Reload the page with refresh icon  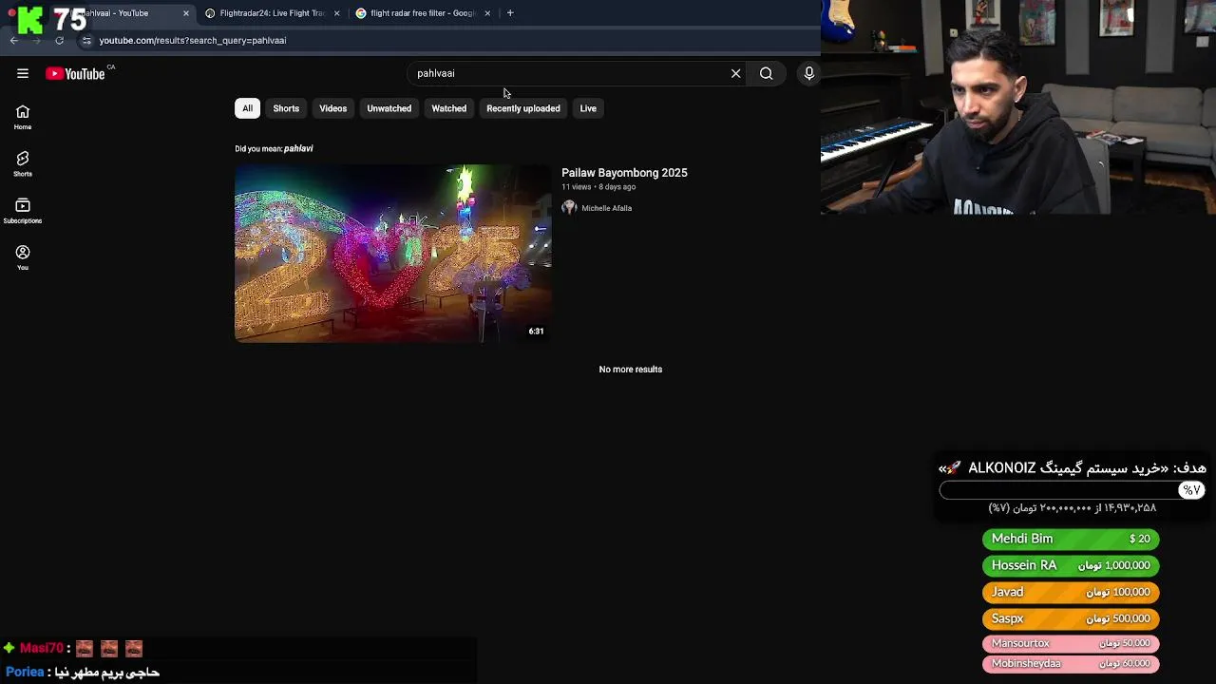[x=59, y=40]
